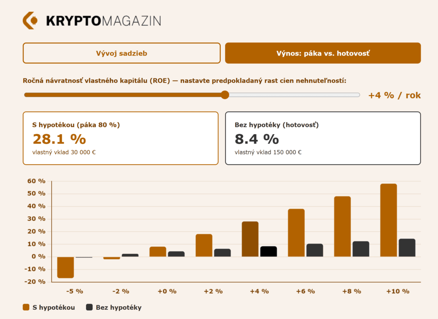Click the negative orange bar at -5 %
This screenshot has width=438, height=319.
(66, 267)
